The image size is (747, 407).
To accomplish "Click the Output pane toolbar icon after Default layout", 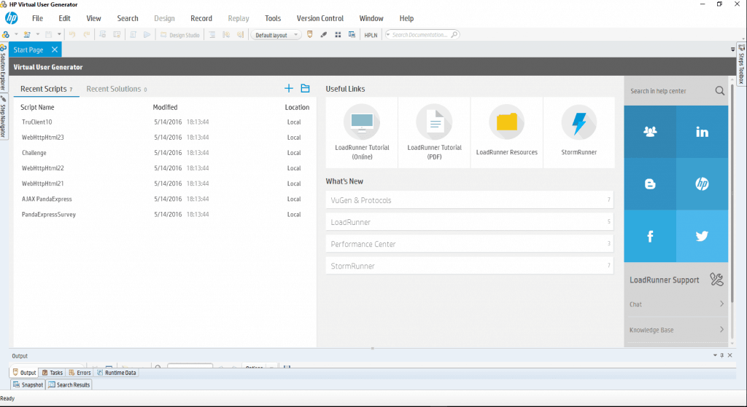I will (309, 35).
